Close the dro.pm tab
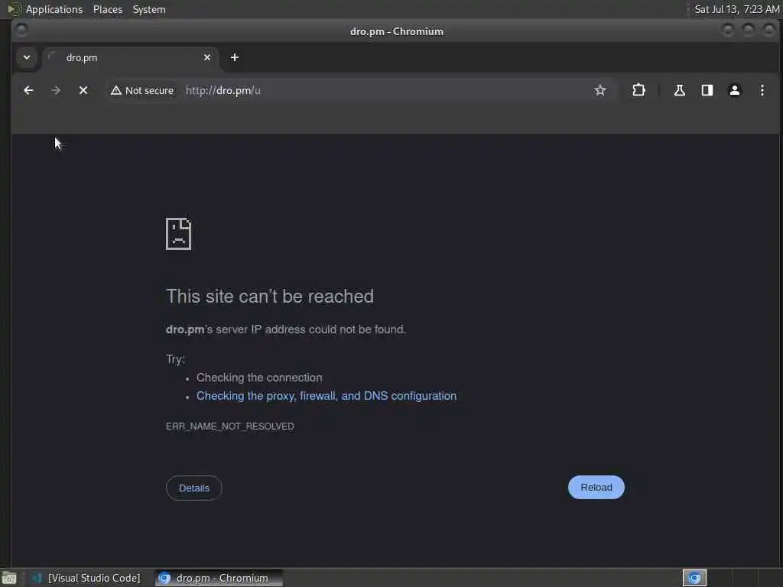The width and height of the screenshot is (783, 587). tap(207, 57)
